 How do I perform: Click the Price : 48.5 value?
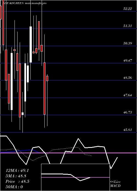[x=17, y=181]
